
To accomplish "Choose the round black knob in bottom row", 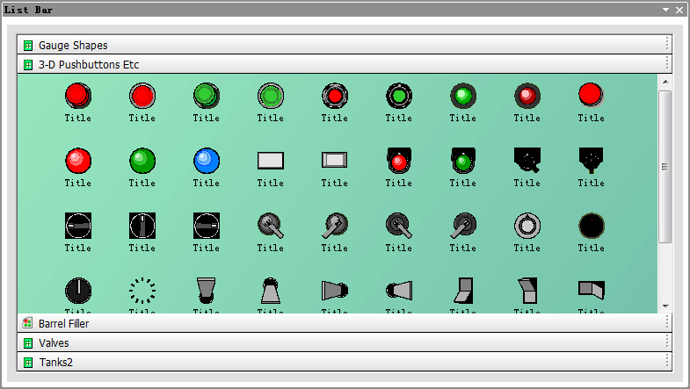I will tap(77, 291).
